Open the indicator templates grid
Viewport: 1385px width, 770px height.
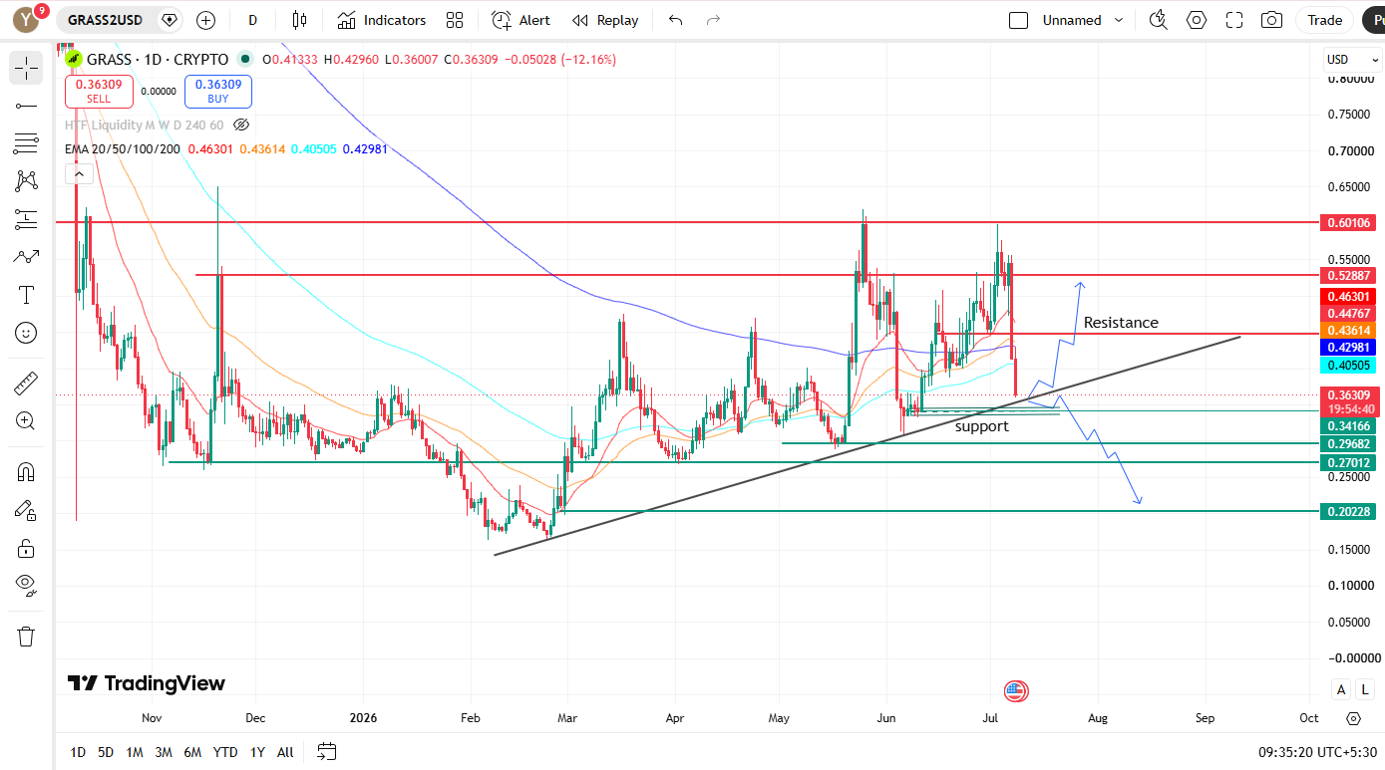point(455,20)
